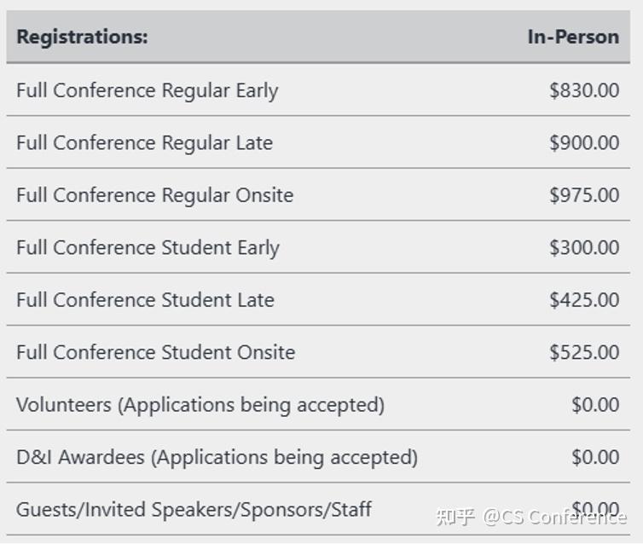The image size is (643, 544).
Task: Click D&I Awardees (Applications being accepted)
Action: (x=217, y=458)
